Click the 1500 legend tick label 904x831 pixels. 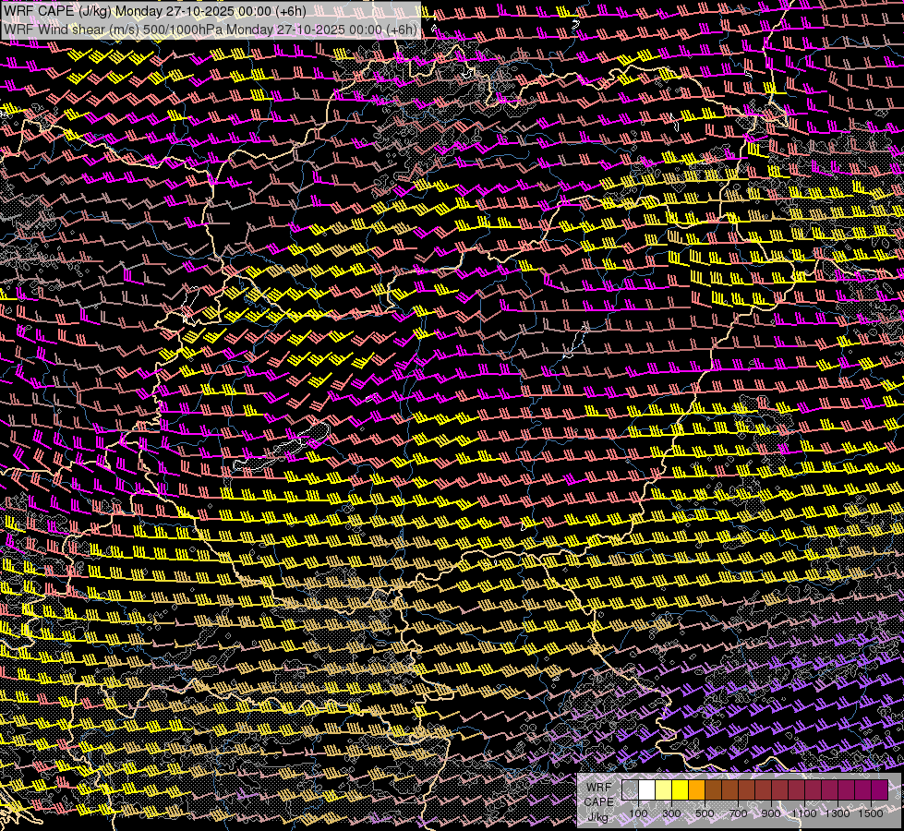click(x=871, y=813)
